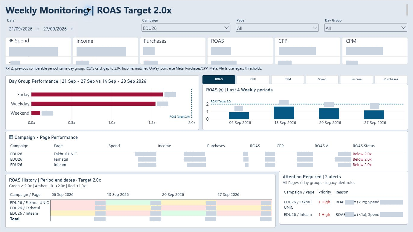Click the start date field 21/09/2026
Viewport: 413px width, 232px height.
point(20,29)
